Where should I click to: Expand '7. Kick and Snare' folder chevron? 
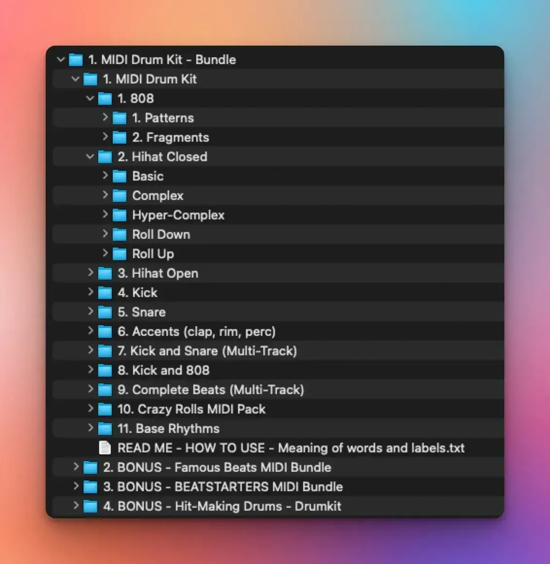point(91,350)
